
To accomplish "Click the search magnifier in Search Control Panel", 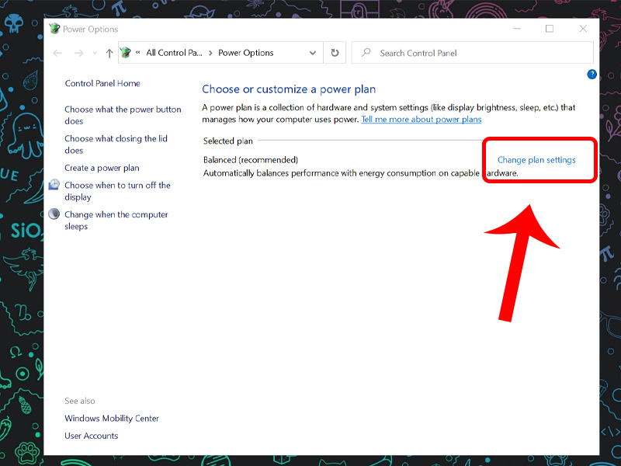I will 366,53.
